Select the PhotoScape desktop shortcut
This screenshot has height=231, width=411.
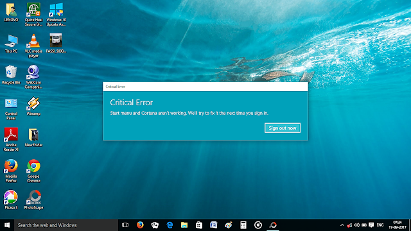pyautogui.click(x=33, y=200)
